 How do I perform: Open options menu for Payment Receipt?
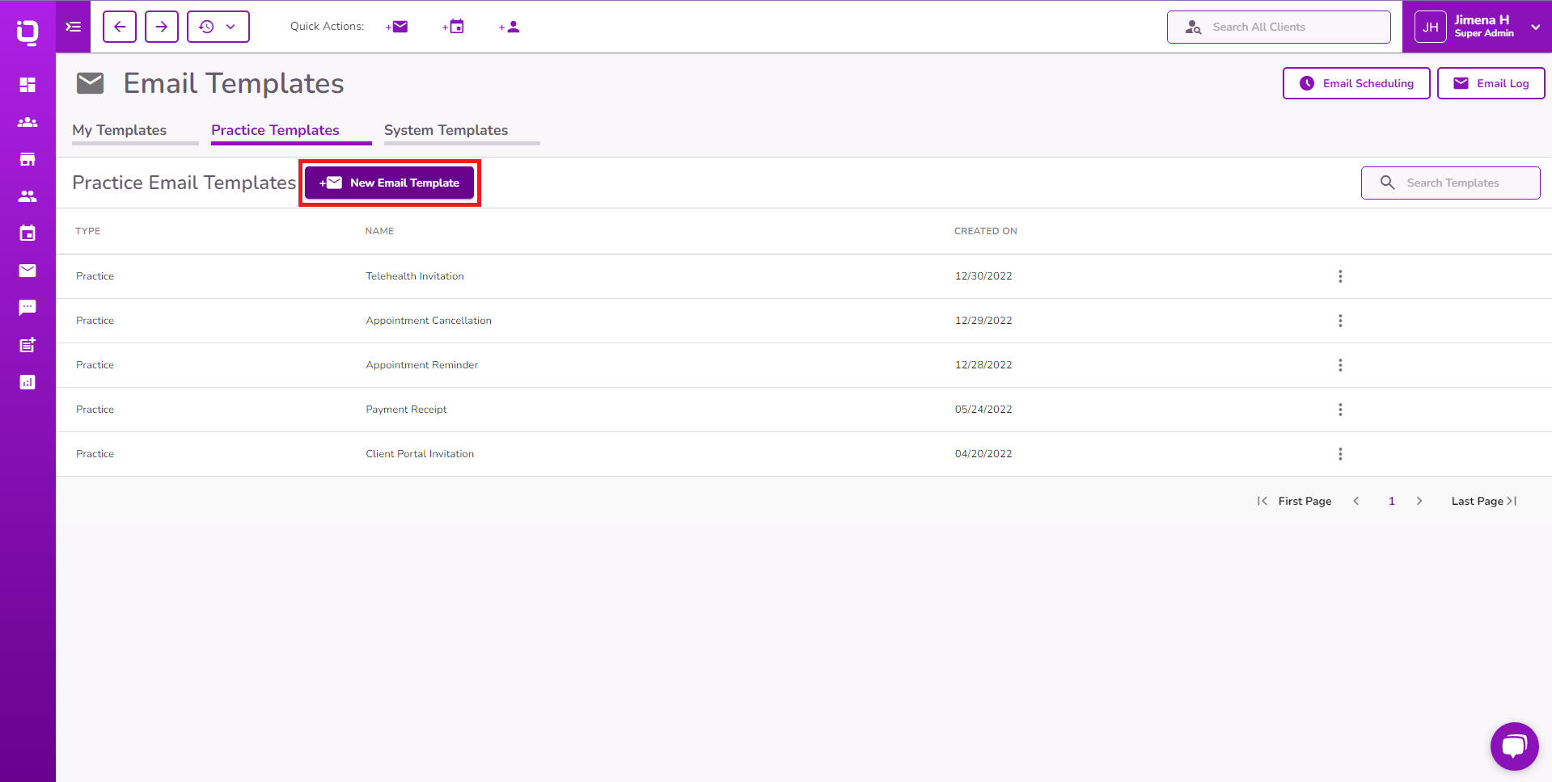pos(1340,410)
